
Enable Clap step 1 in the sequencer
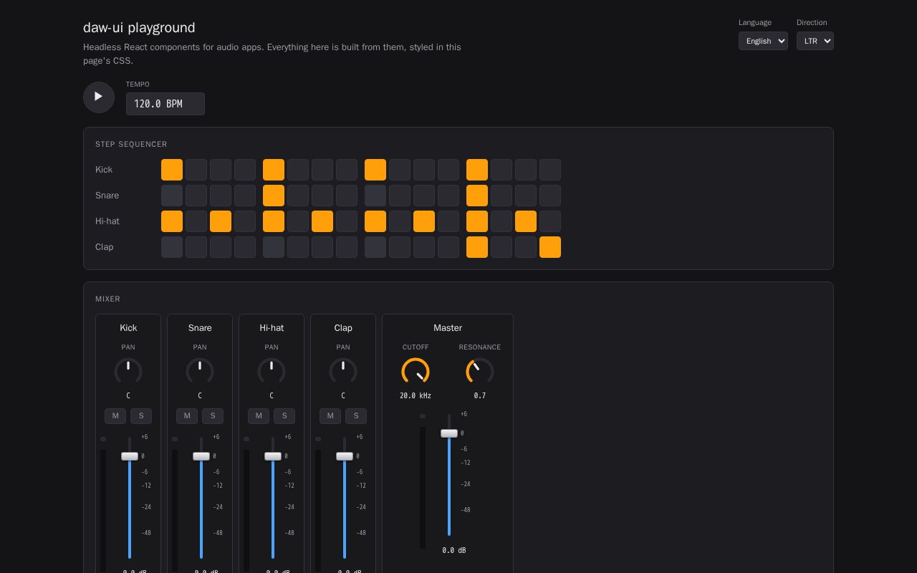point(172,247)
